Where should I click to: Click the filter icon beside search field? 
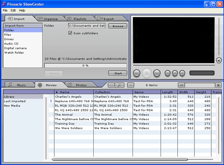click(181, 85)
